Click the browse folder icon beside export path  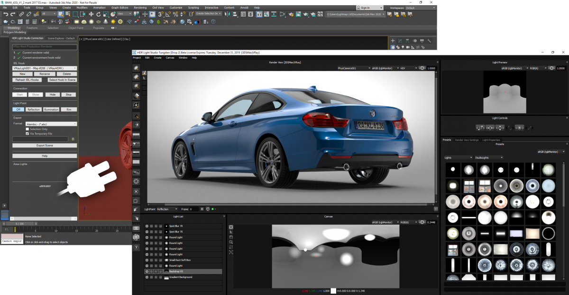coord(73,139)
